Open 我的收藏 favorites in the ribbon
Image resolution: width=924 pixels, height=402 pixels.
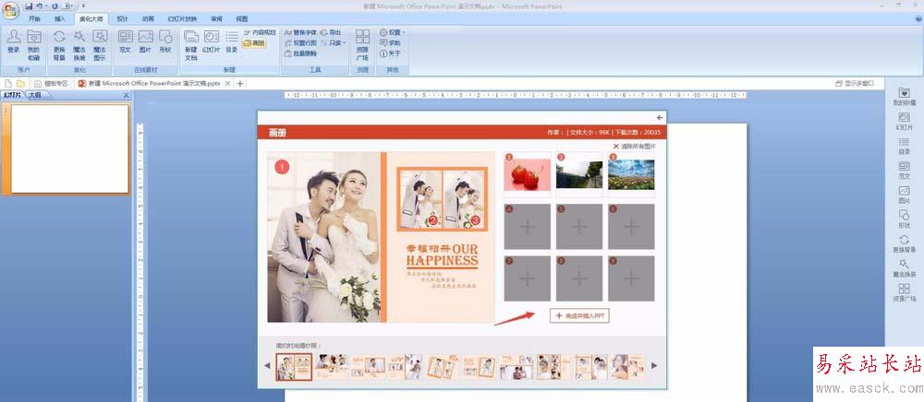33,44
